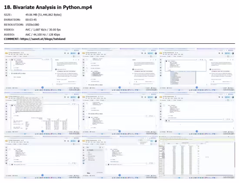Click the 'COMMENT:' label
This screenshot has width=239, height=183.
coord(12,39)
